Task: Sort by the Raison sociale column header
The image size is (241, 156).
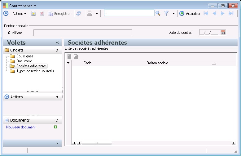Action: (x=157, y=63)
